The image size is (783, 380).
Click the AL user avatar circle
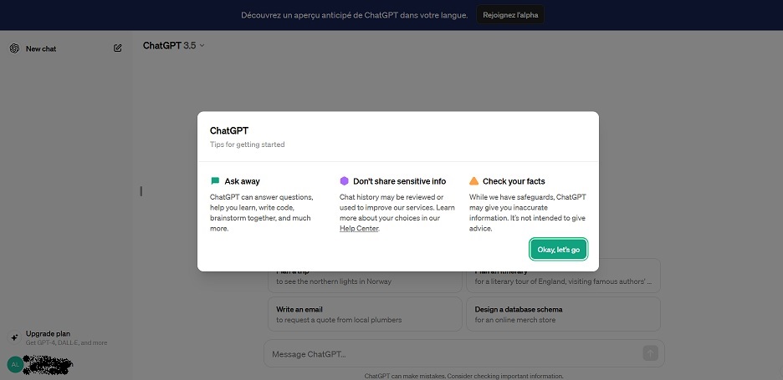[x=15, y=364]
